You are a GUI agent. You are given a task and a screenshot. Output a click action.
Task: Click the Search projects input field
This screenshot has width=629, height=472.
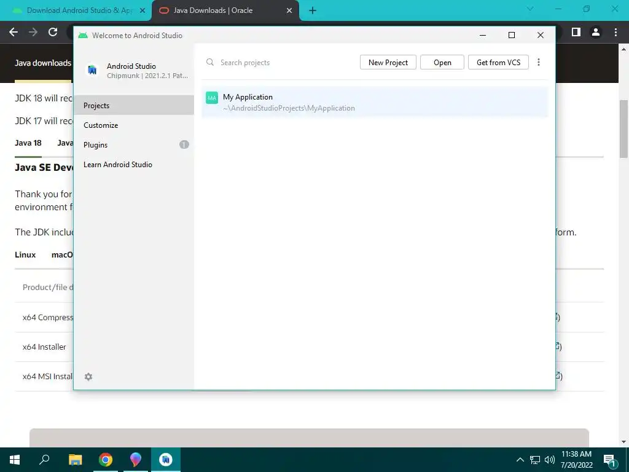pyautogui.click(x=281, y=62)
